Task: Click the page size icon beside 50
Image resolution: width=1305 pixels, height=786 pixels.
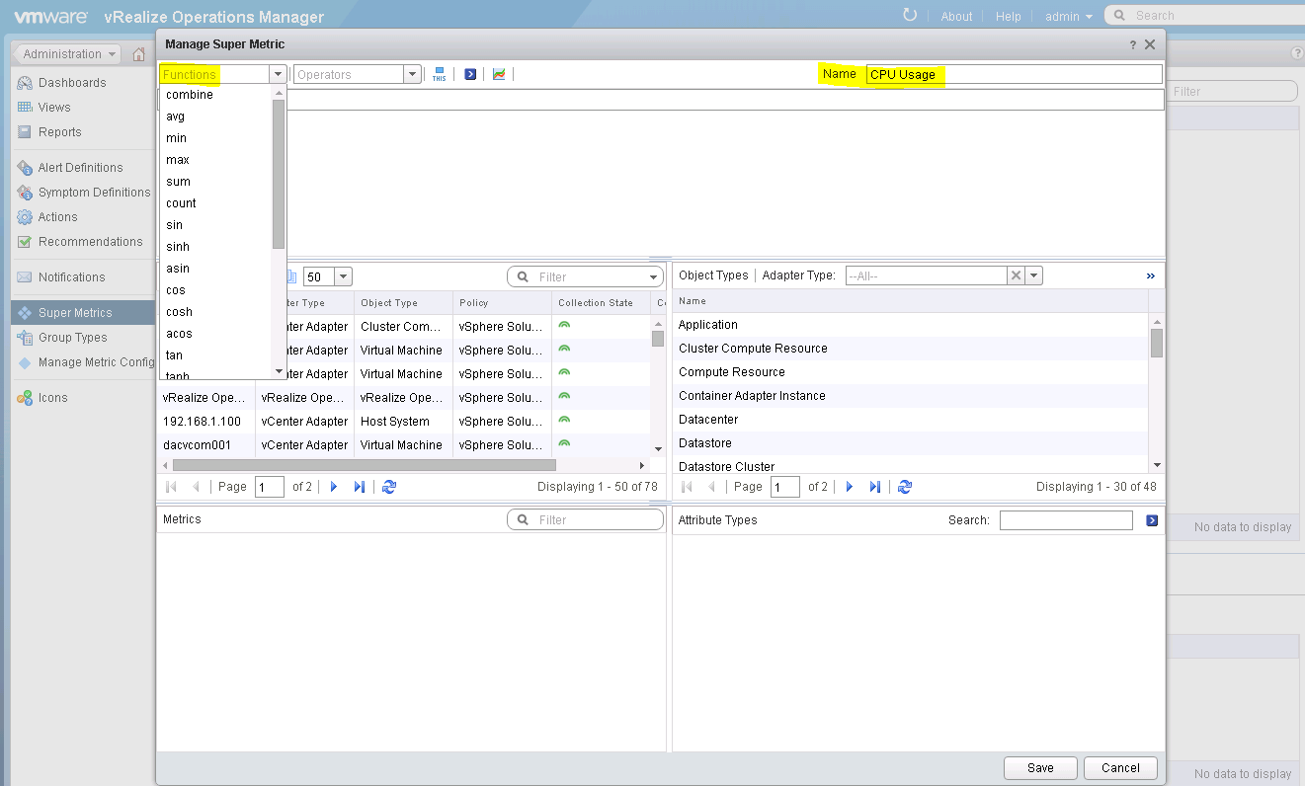Action: click(x=291, y=277)
